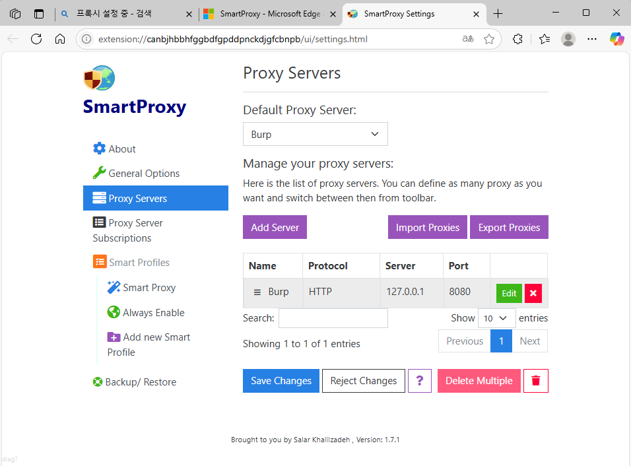
Task: Open the Edge workspaces icon
Action: click(15, 14)
